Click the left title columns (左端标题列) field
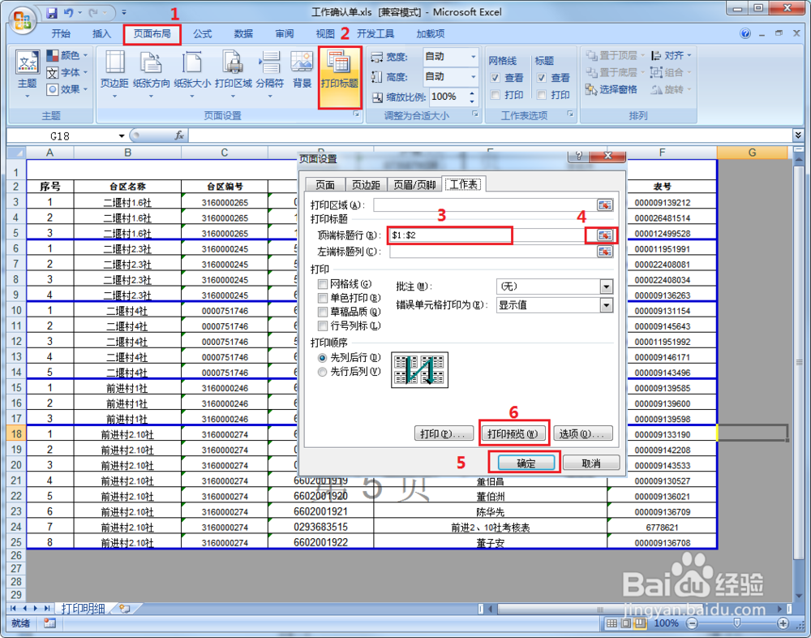This screenshot has width=811, height=638. pyautogui.click(x=492, y=252)
